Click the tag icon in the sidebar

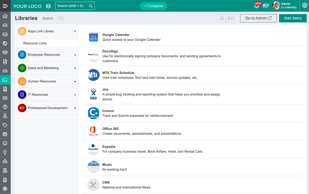(5, 125)
